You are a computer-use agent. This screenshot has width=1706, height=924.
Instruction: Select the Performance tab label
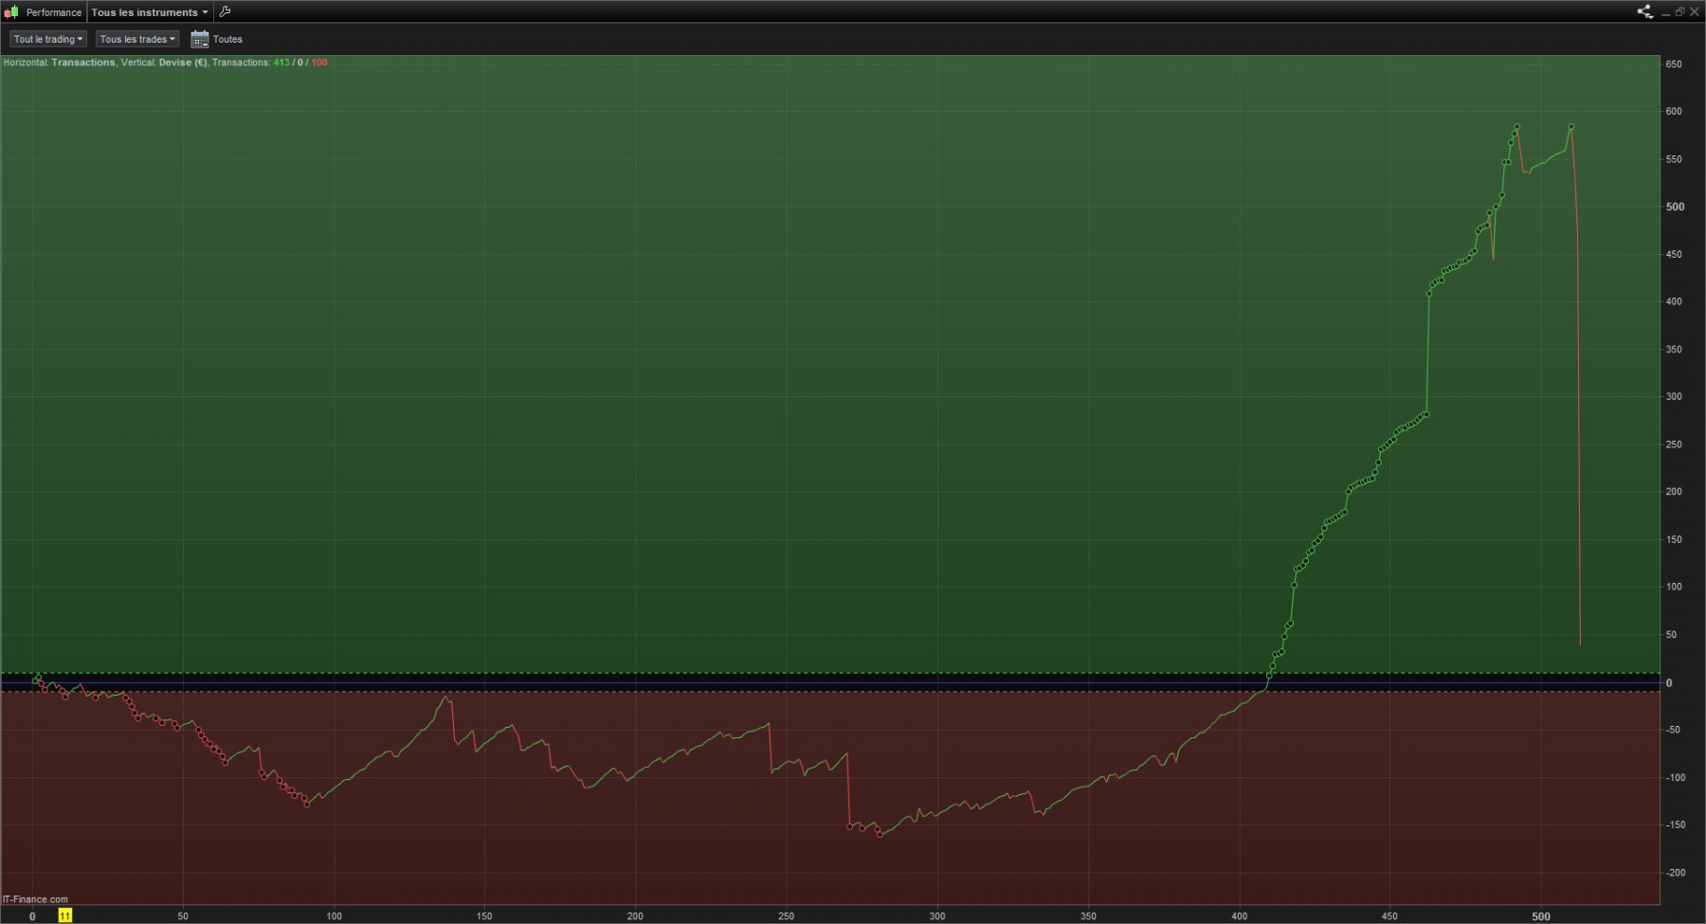click(54, 12)
